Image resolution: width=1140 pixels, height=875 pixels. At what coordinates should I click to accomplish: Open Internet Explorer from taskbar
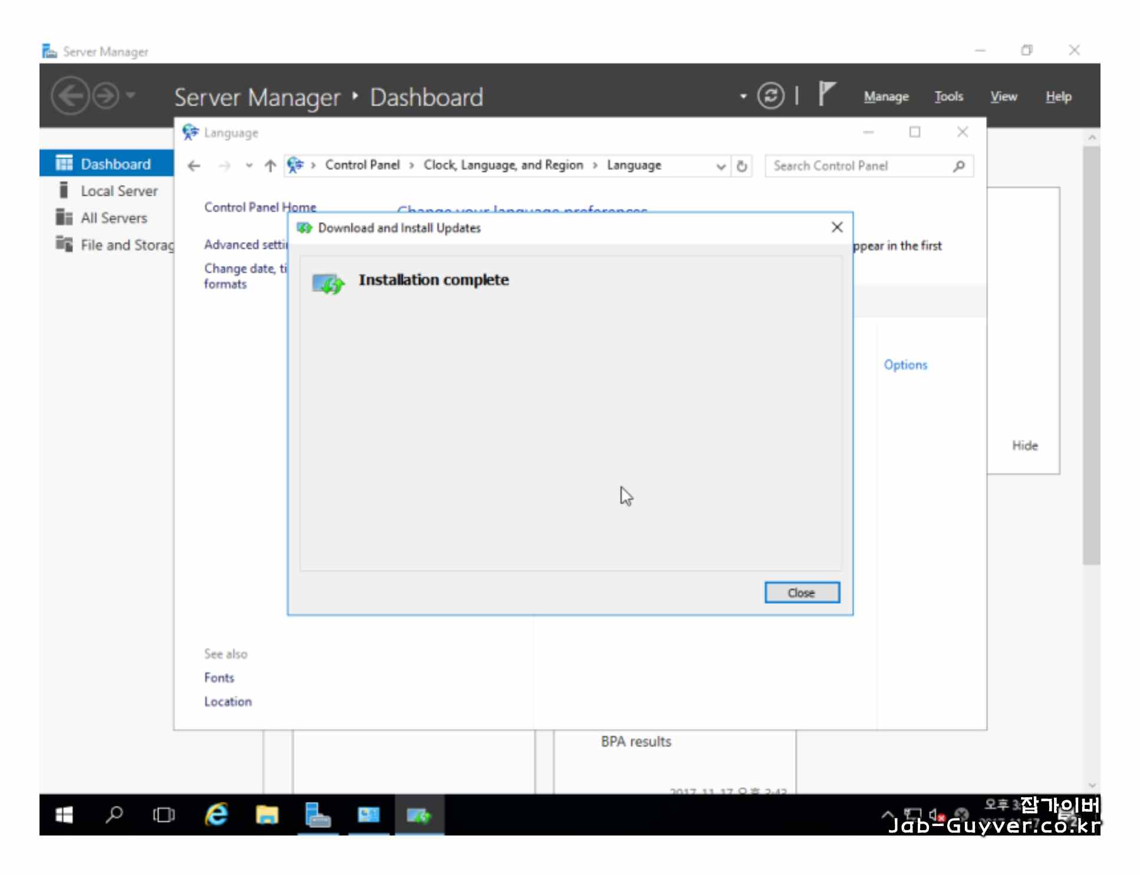(216, 815)
